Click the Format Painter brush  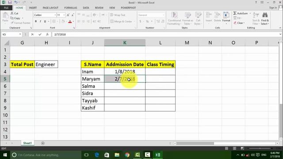pyautogui.click(x=12, y=23)
